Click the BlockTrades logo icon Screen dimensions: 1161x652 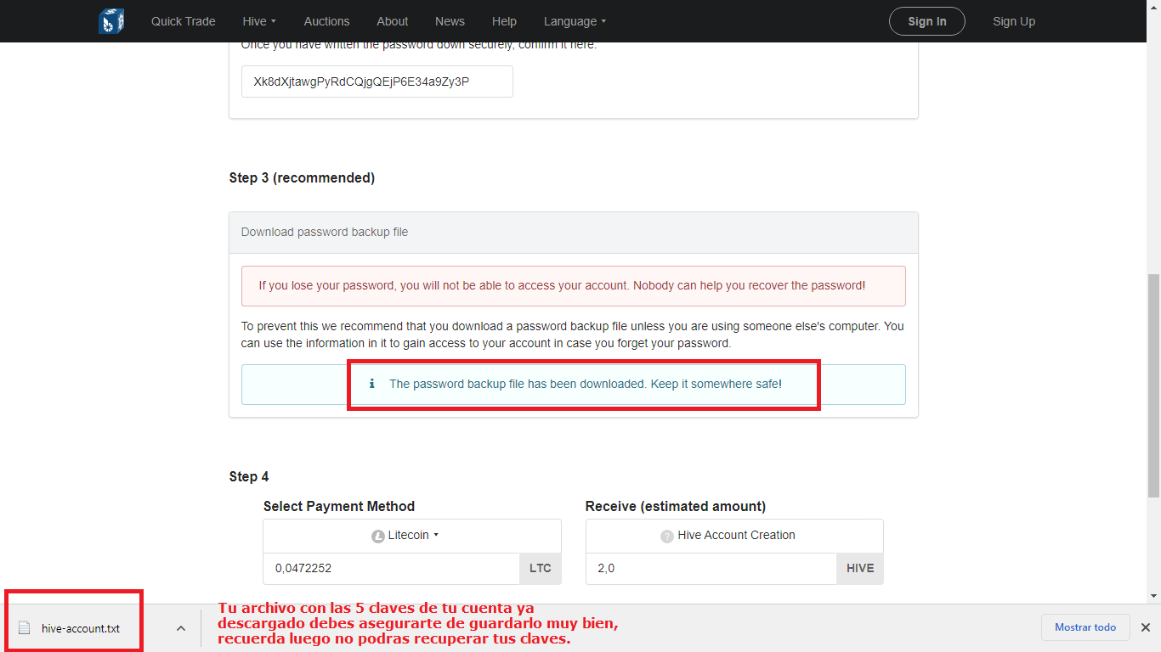click(x=111, y=21)
